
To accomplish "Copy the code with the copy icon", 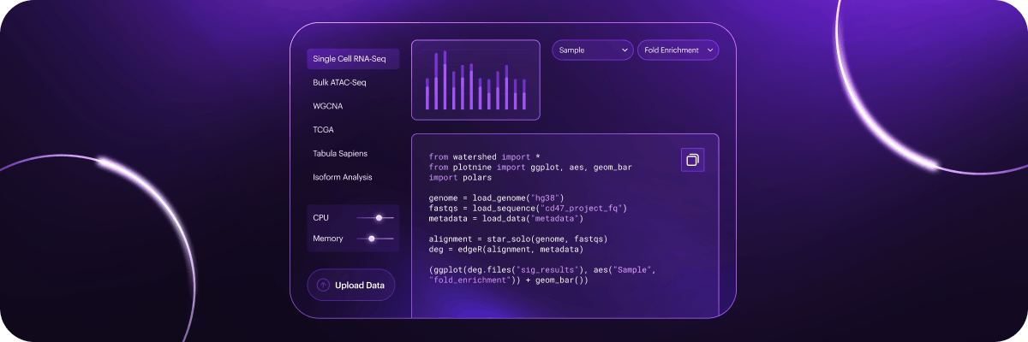I will tap(692, 160).
